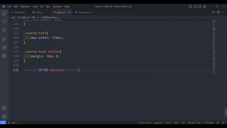The width and height of the screenshot is (227, 128).
Task: Switch to the responsive.css tab
Action: click(85, 12)
